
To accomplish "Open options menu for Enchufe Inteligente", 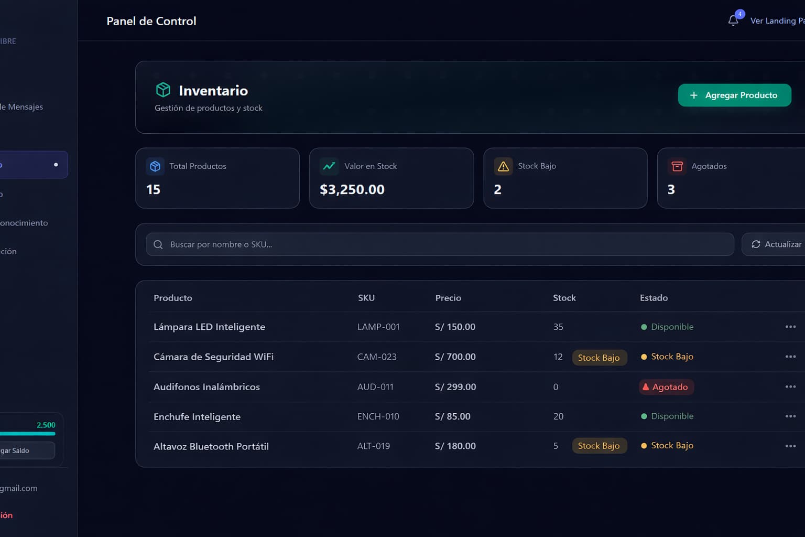I will click(790, 416).
